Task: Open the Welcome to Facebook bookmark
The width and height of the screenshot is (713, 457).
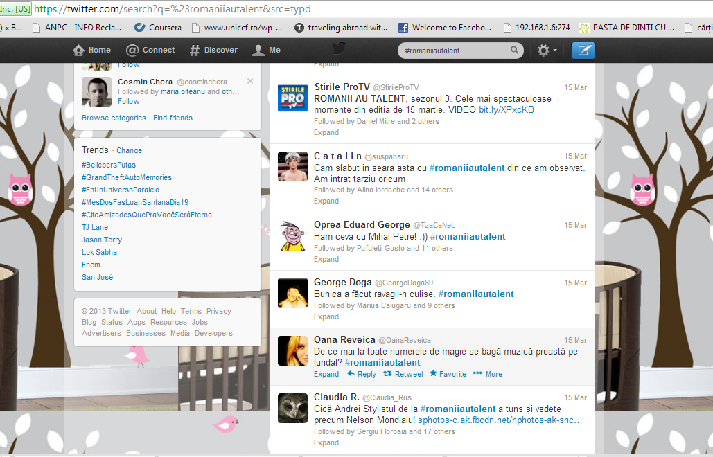Action: (445, 28)
